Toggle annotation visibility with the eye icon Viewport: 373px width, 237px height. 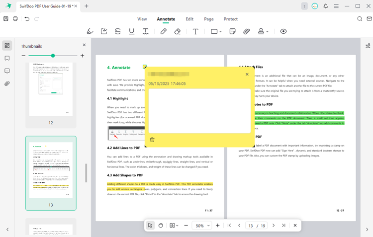[x=283, y=31]
